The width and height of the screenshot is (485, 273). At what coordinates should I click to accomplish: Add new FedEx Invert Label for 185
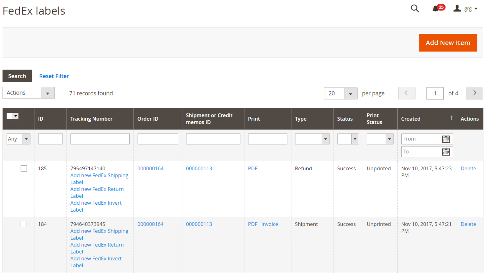tap(96, 206)
